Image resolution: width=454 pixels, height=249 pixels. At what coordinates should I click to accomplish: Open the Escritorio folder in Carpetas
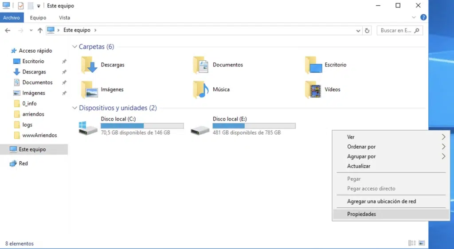pos(313,65)
